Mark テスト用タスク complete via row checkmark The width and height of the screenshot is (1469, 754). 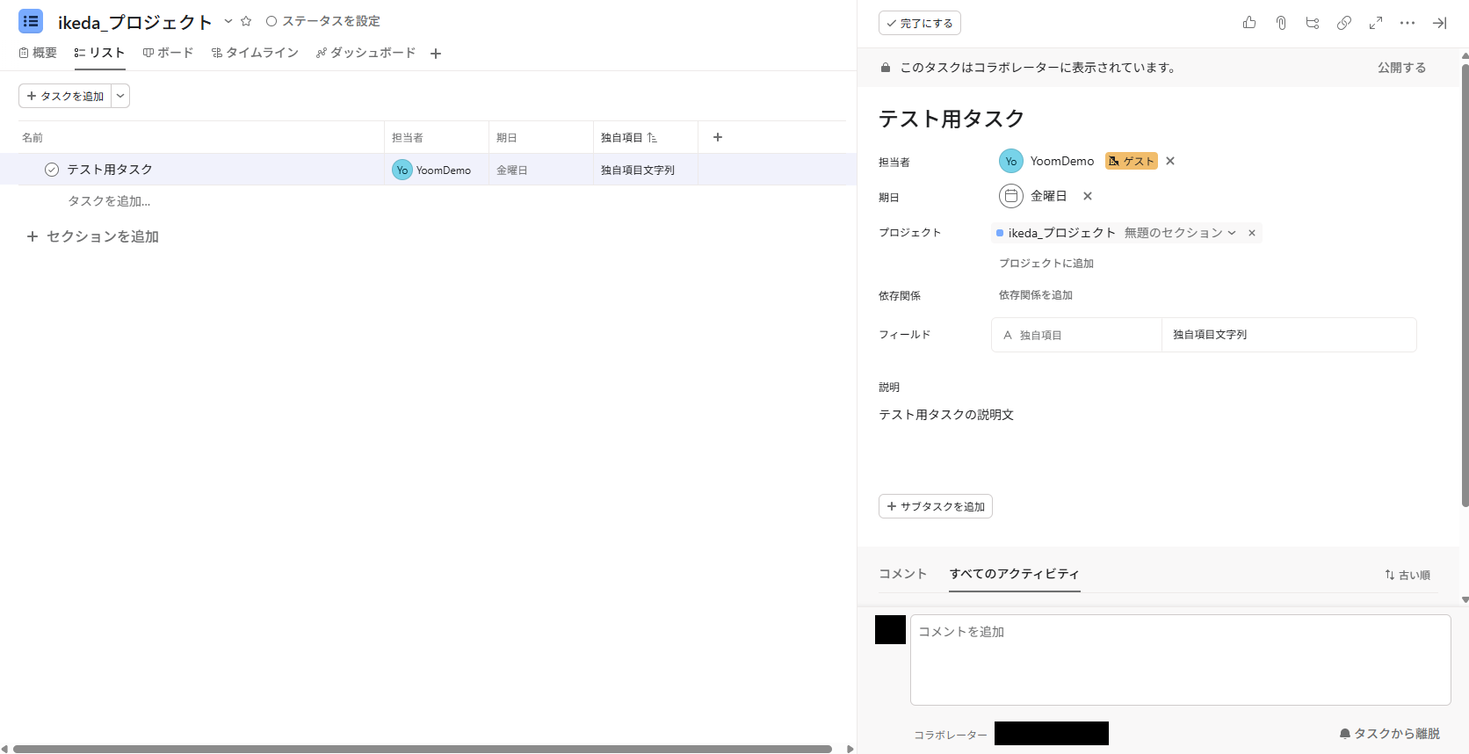click(x=52, y=170)
